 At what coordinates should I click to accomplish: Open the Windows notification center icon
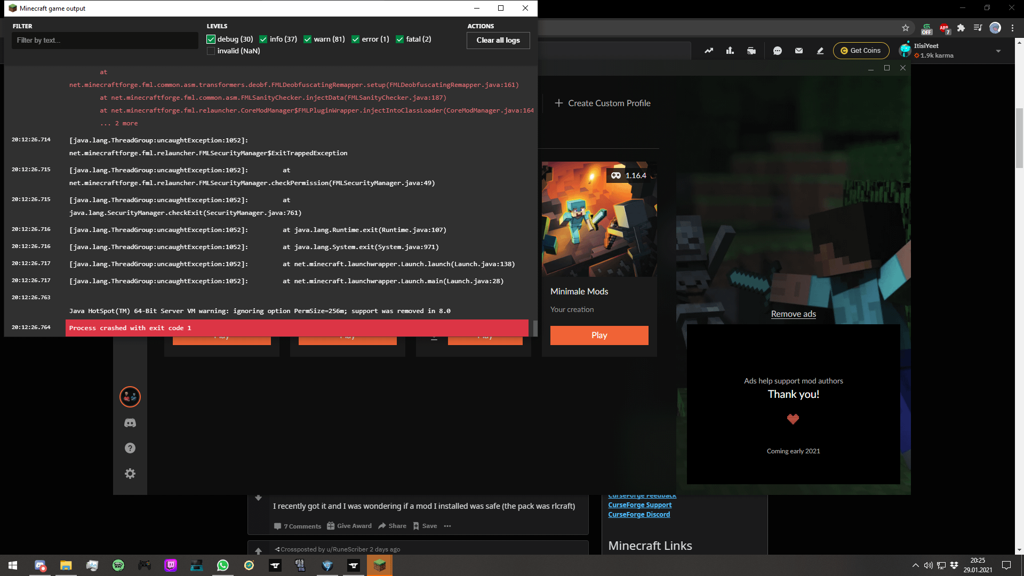click(1006, 565)
